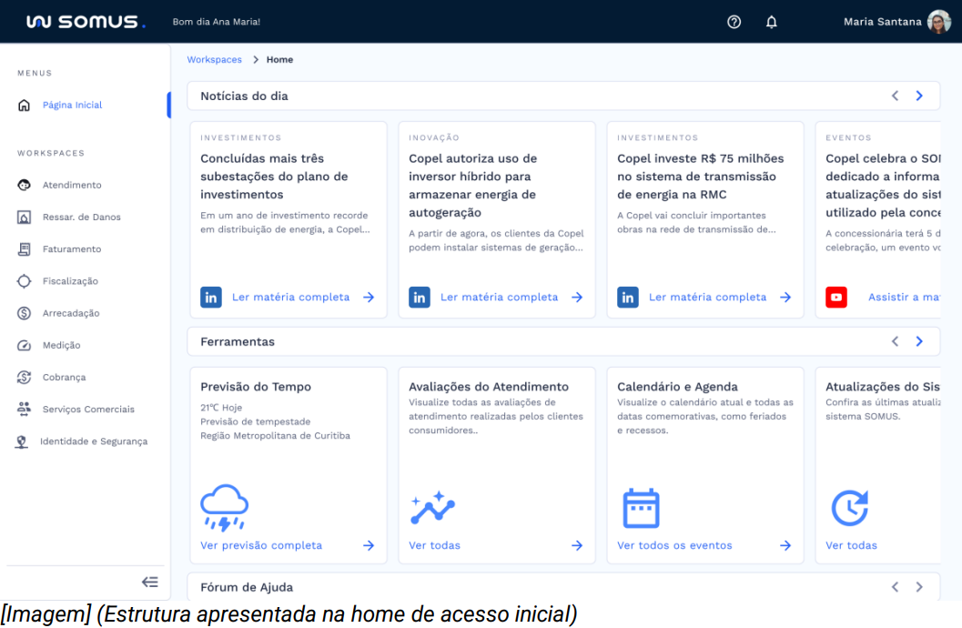Click LinkedIn icon on the Inovação news card

click(x=420, y=297)
